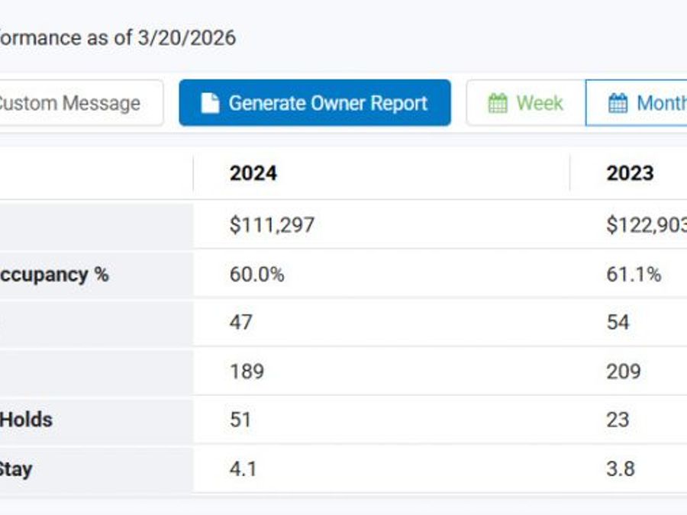Click the Occupancy % row label
This screenshot has height=515, width=687.
(54, 274)
